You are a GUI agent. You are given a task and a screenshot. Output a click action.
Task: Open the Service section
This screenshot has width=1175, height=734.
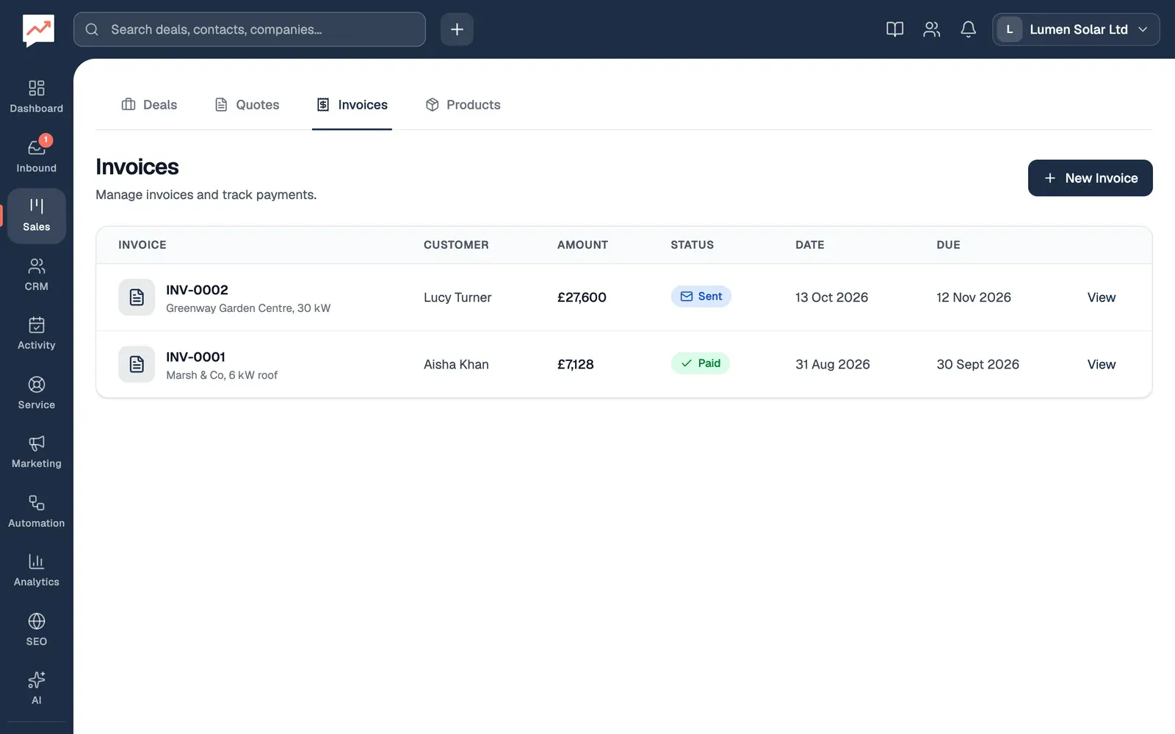36,393
